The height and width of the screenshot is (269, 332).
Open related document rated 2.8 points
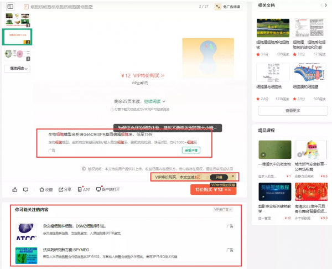tap(273, 72)
